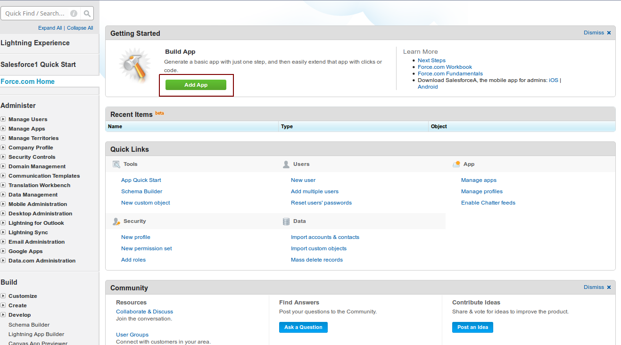Expand the Manage Apps arrow

click(x=3, y=129)
